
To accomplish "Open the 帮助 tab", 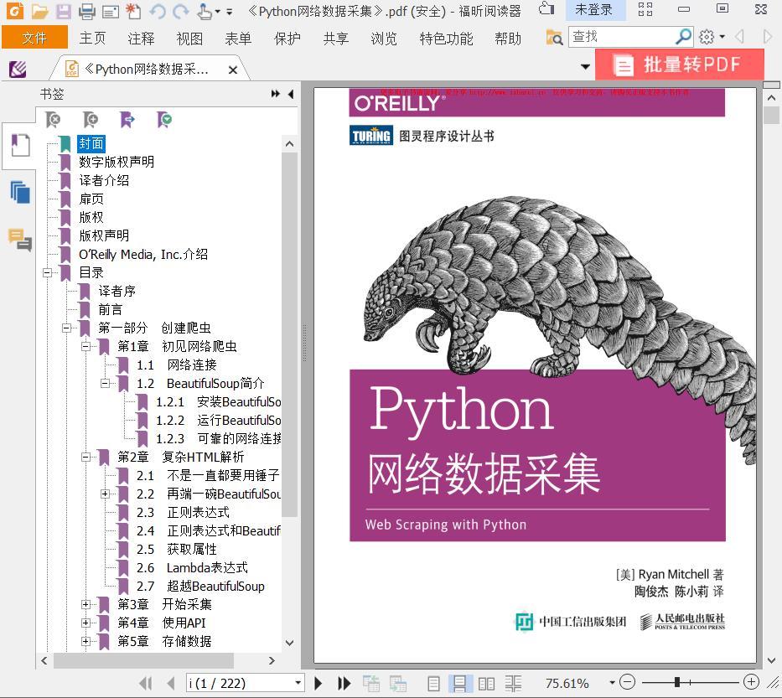I will (x=508, y=38).
